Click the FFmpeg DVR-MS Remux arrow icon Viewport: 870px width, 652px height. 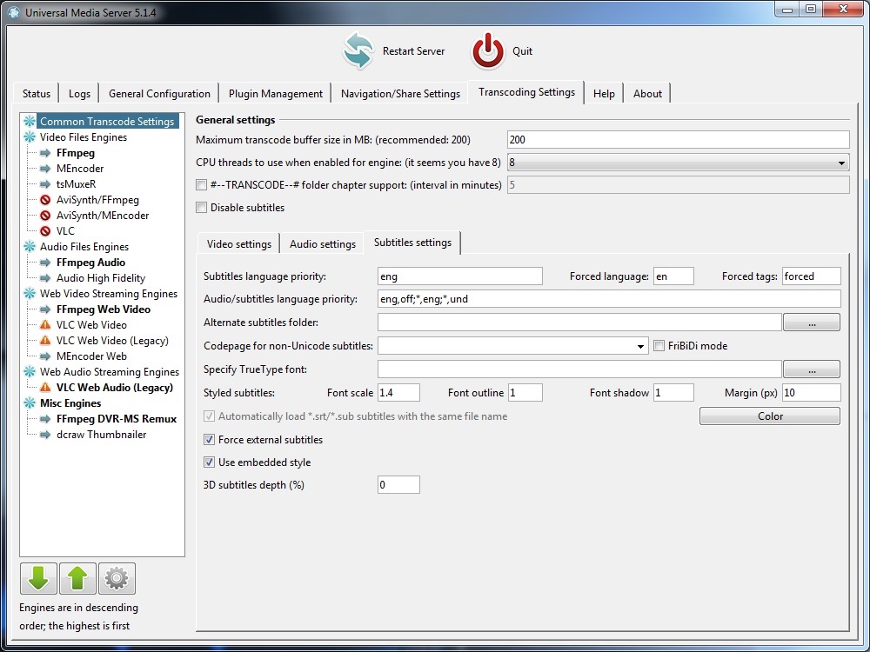(45, 419)
